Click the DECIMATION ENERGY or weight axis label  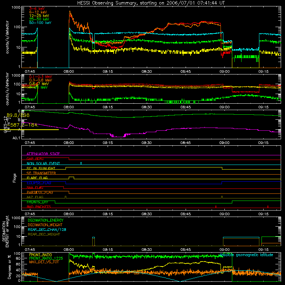(x=5, y=231)
